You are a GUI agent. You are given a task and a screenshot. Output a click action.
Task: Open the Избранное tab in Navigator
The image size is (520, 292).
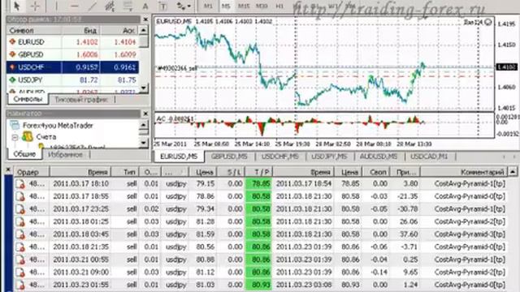point(65,155)
